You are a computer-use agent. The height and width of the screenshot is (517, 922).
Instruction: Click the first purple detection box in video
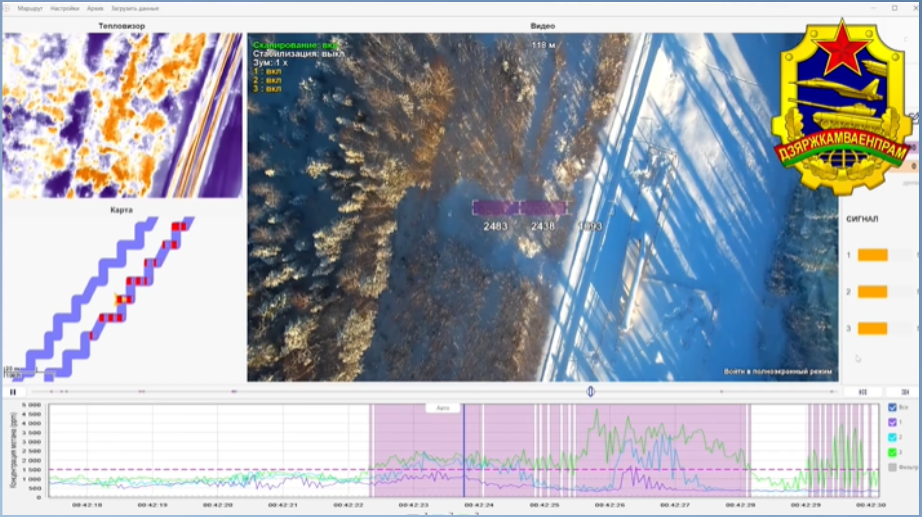coord(495,208)
